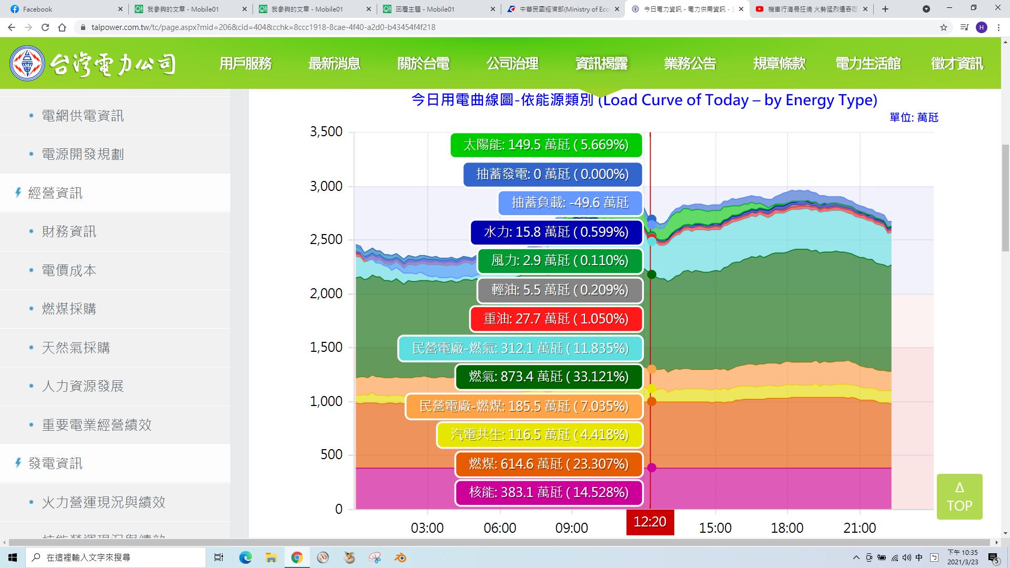1010x568 pixels.
Task: Open the Chrome profile avatar
Action: point(982,27)
